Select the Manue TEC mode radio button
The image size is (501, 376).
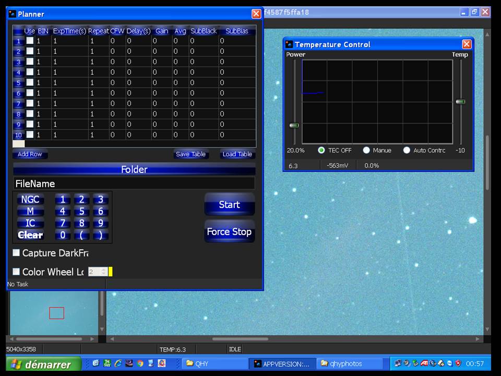[366, 150]
